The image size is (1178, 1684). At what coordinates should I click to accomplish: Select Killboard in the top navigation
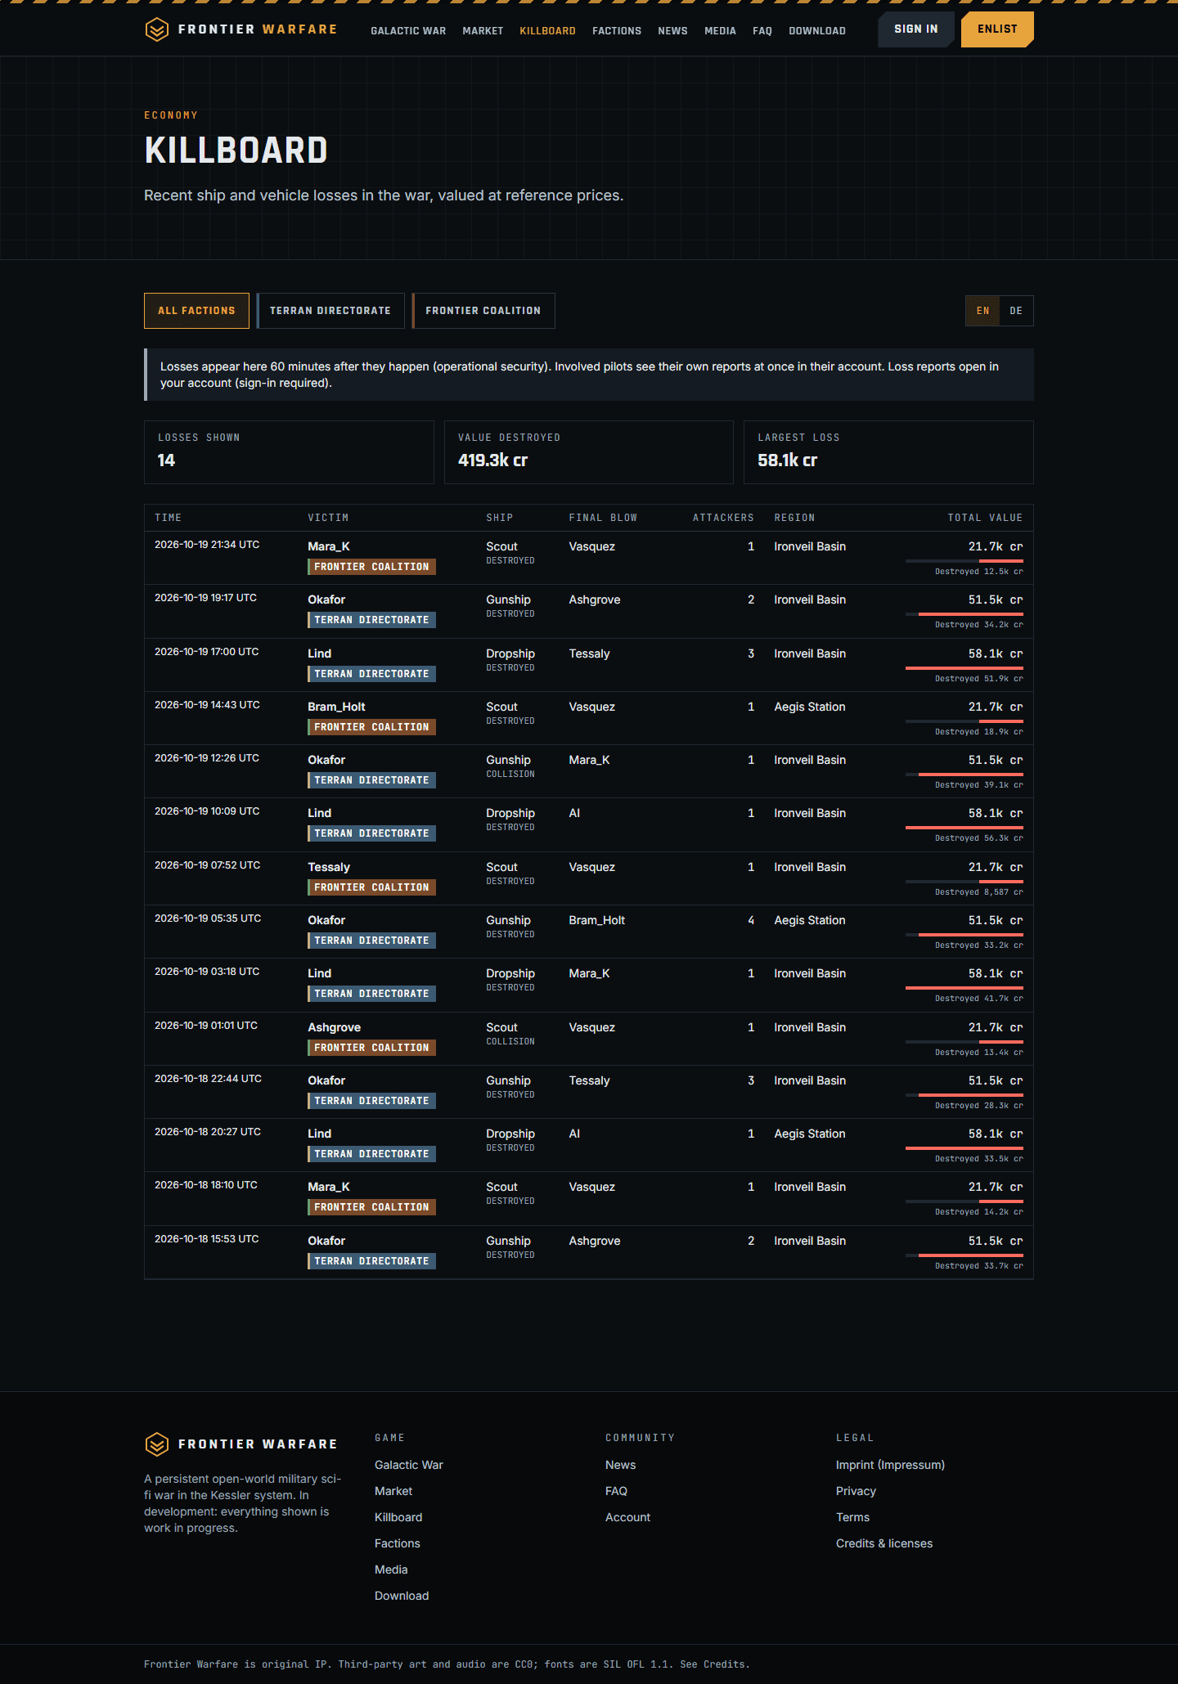pos(547,31)
